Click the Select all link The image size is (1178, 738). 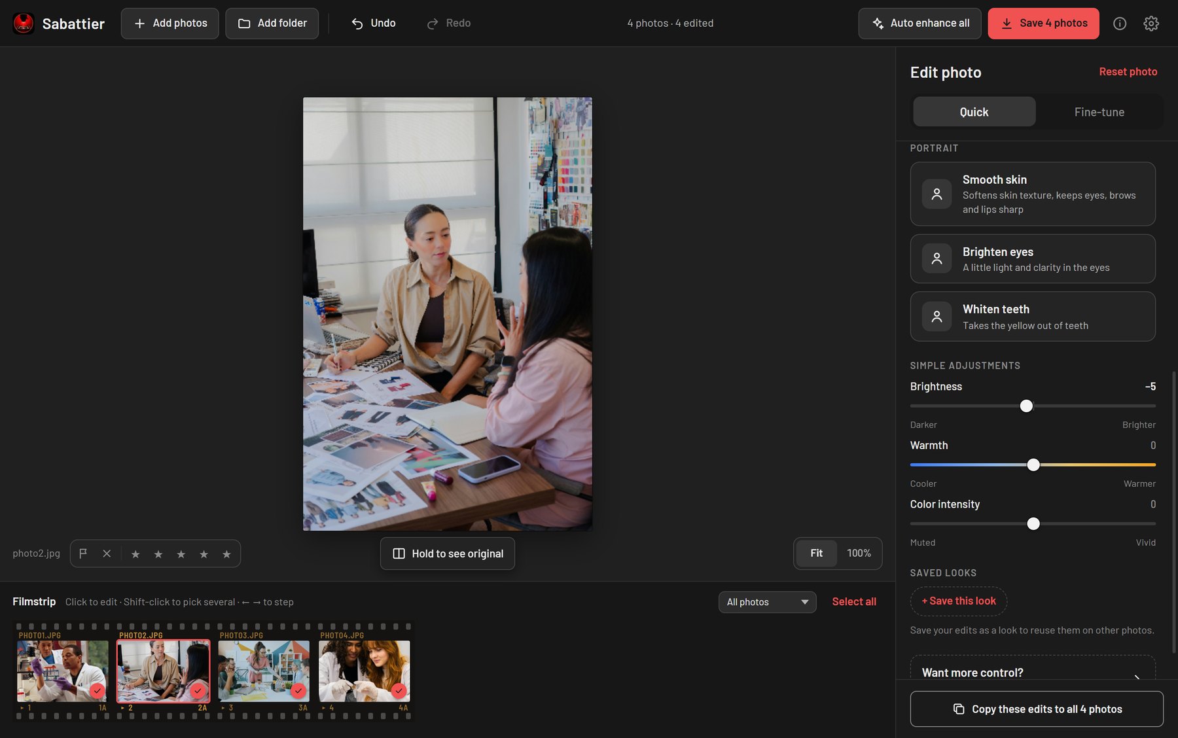[854, 602]
